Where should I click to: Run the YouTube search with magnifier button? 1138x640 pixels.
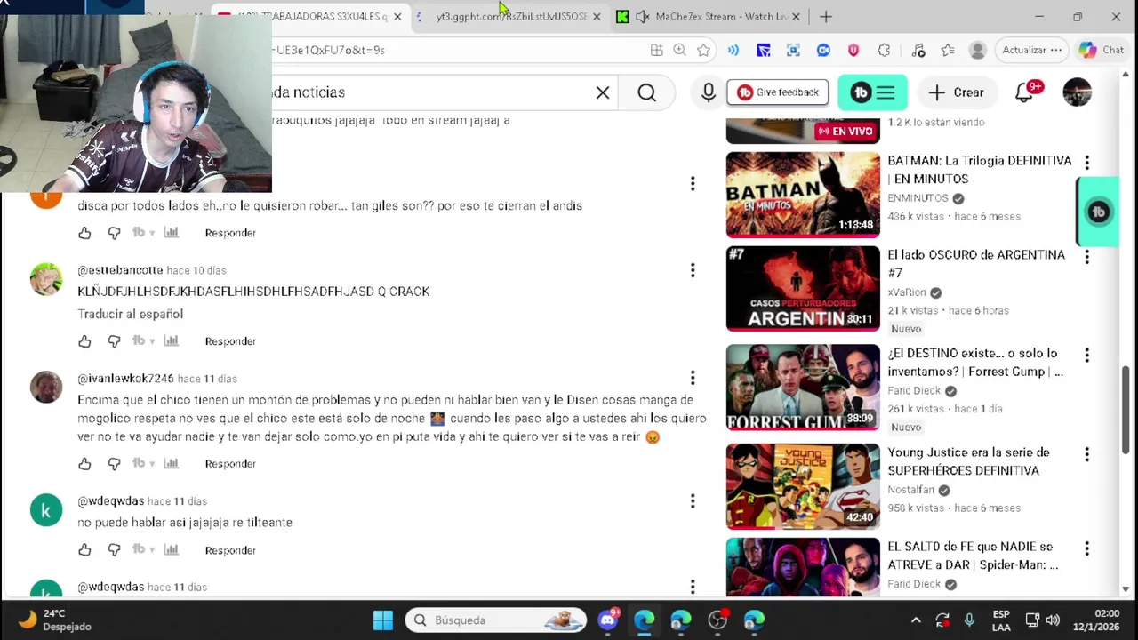(646, 92)
